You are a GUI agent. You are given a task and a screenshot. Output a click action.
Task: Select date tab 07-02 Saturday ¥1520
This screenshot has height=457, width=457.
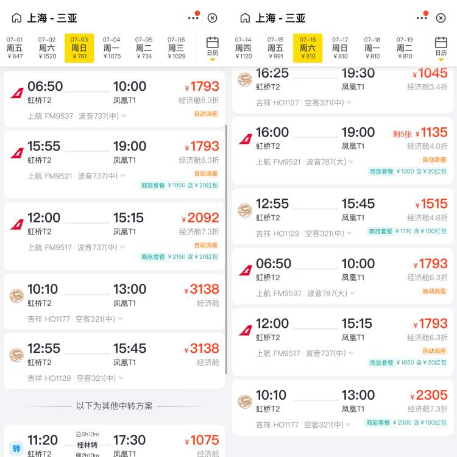[x=47, y=48]
